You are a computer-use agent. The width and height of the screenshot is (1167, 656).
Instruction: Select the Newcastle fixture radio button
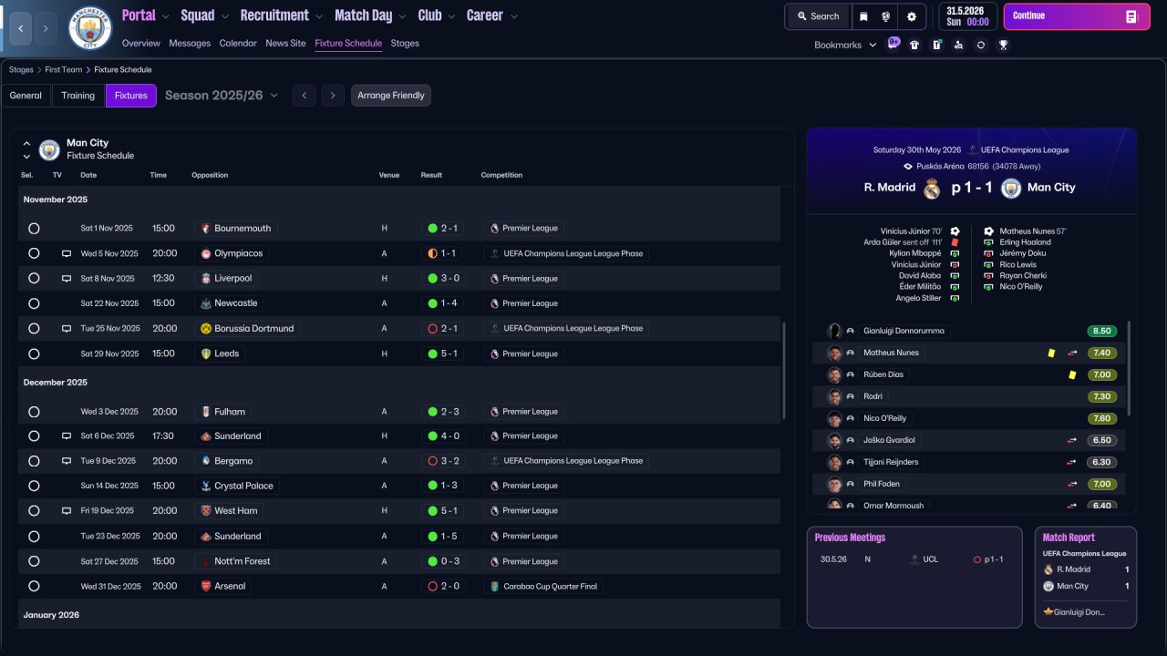pos(34,303)
